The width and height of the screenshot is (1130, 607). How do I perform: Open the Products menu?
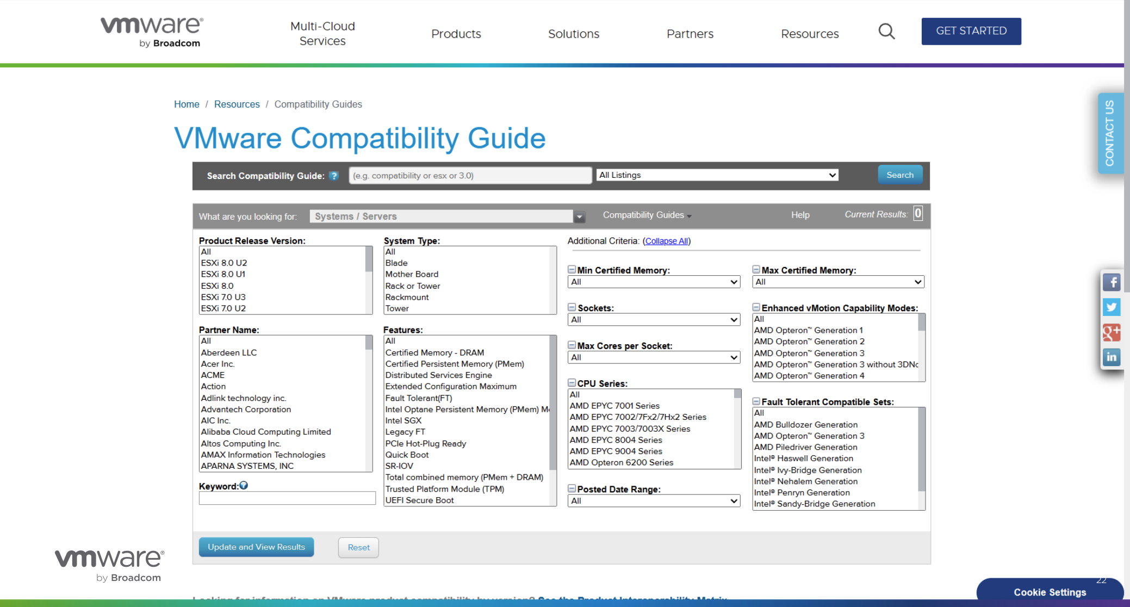(456, 34)
